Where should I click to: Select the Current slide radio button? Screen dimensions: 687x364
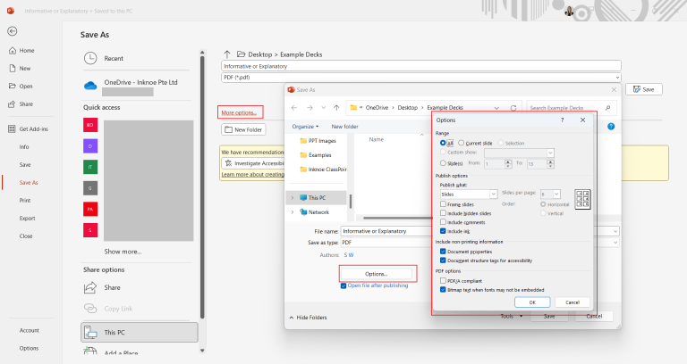click(x=462, y=143)
